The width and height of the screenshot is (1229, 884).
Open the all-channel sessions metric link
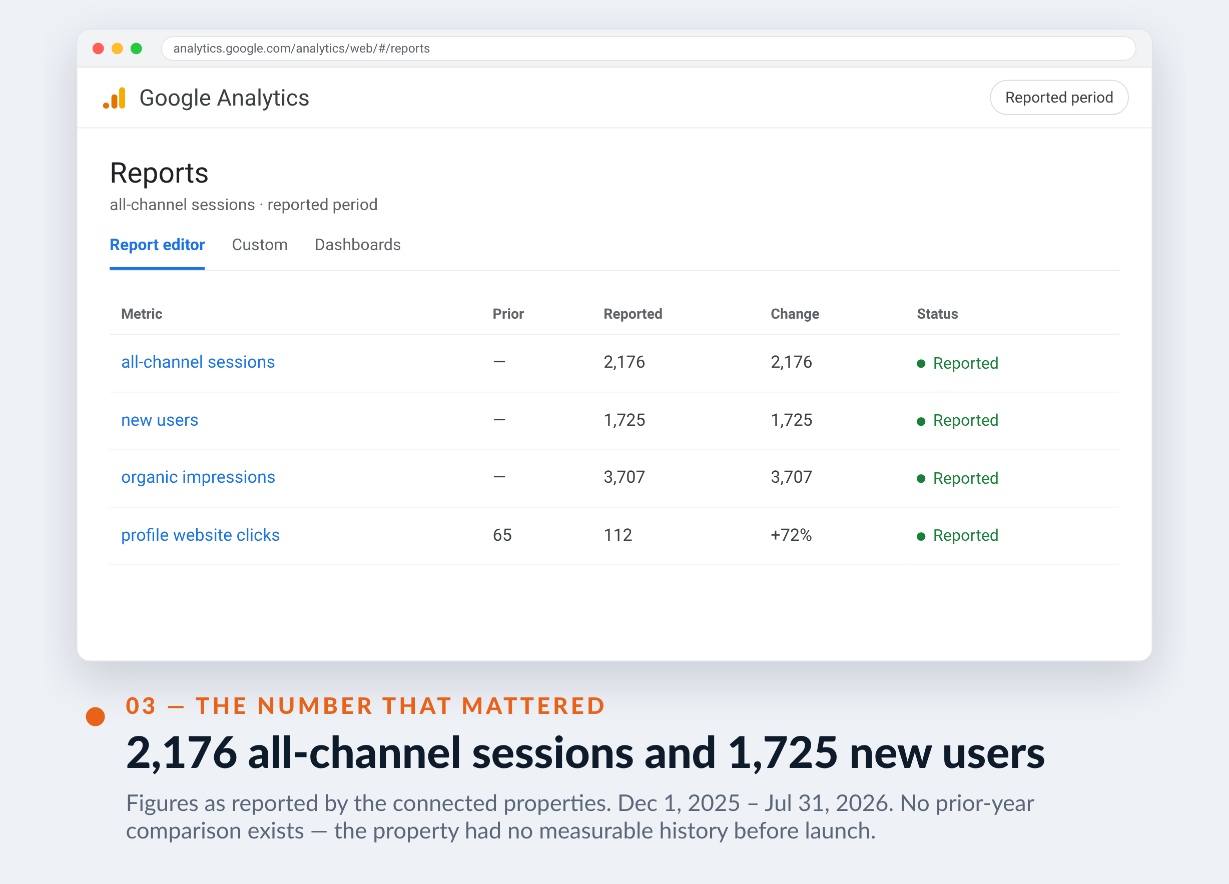198,362
